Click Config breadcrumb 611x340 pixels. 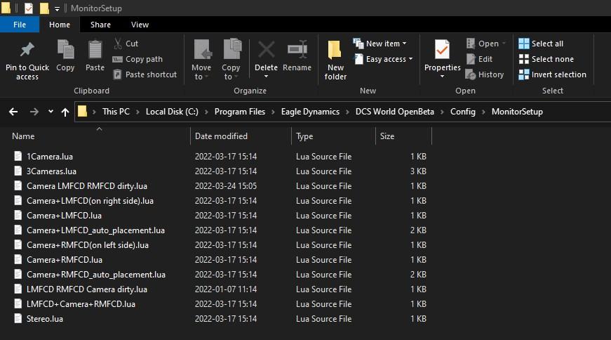[462, 112]
